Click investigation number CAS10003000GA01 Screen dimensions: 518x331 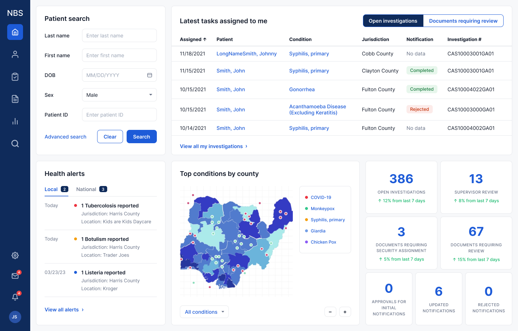[471, 110]
